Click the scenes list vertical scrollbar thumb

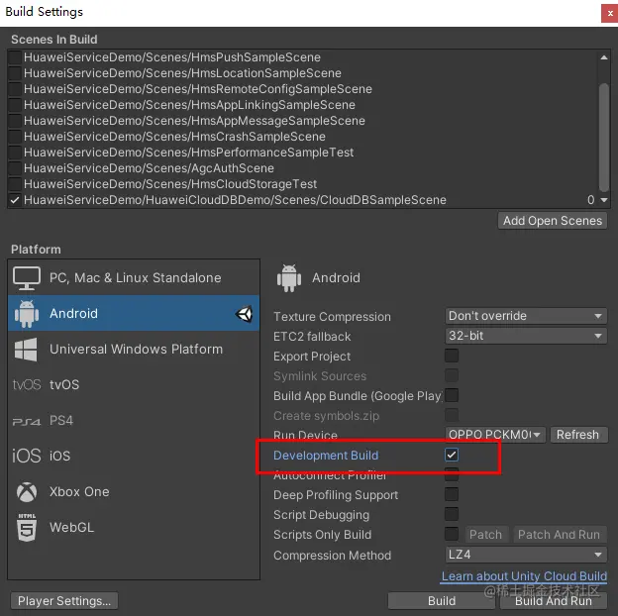(x=604, y=138)
